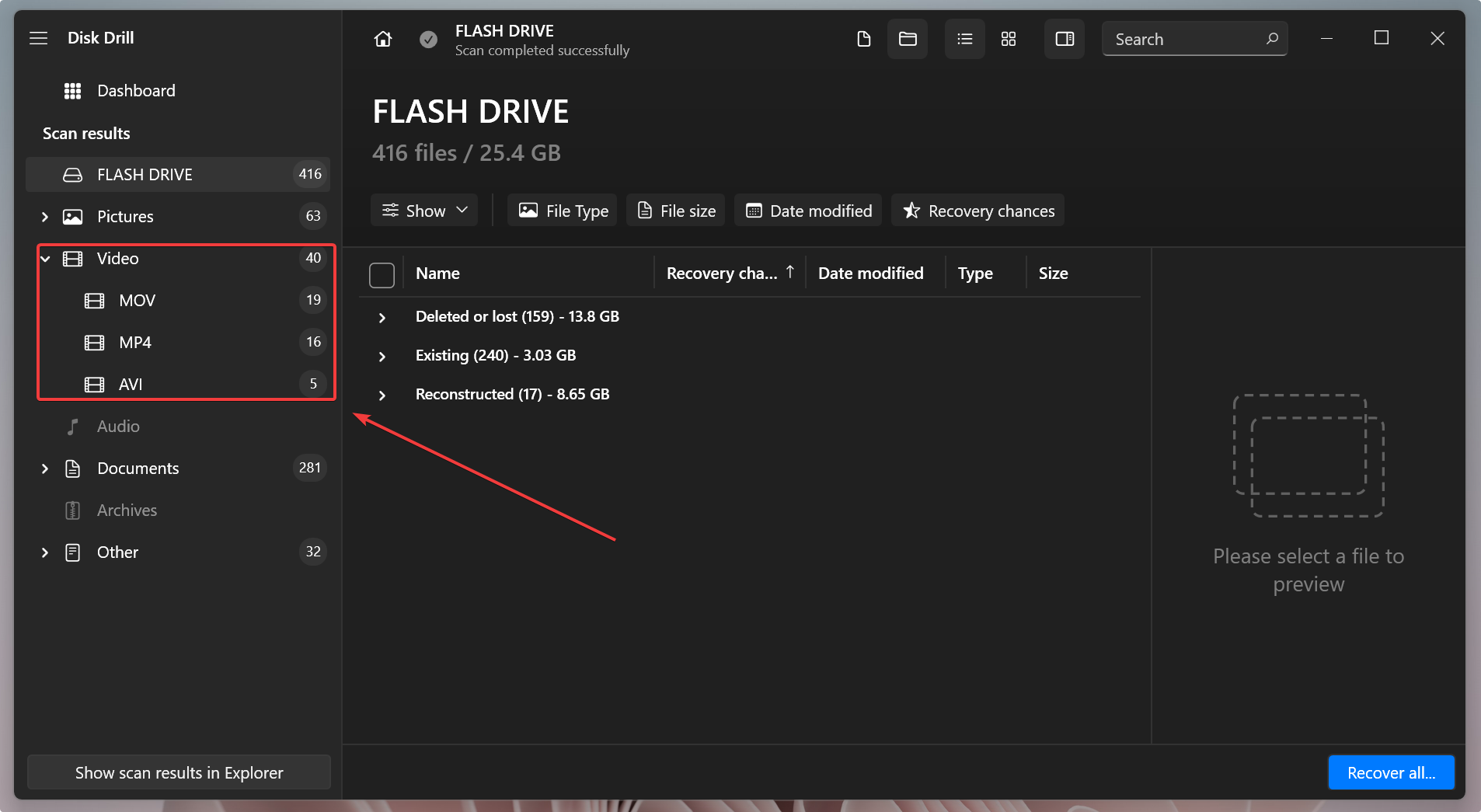
Task: Open the Recovery chances filter
Action: [x=978, y=211]
